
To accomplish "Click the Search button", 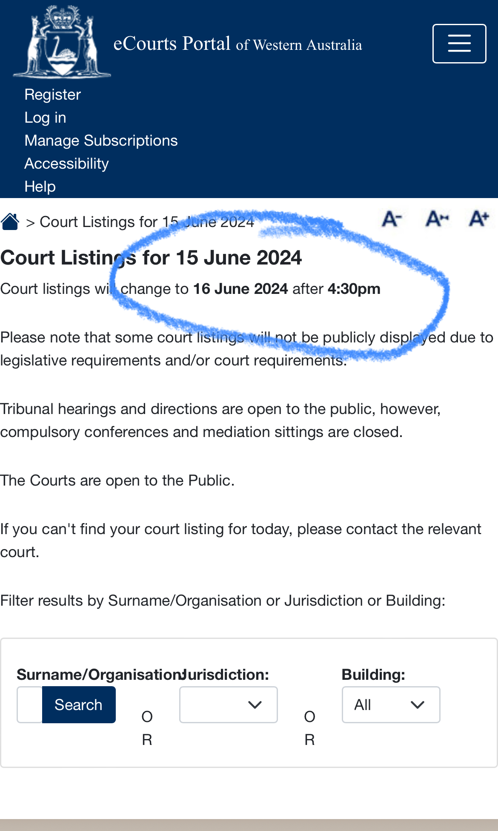I will pyautogui.click(x=79, y=704).
